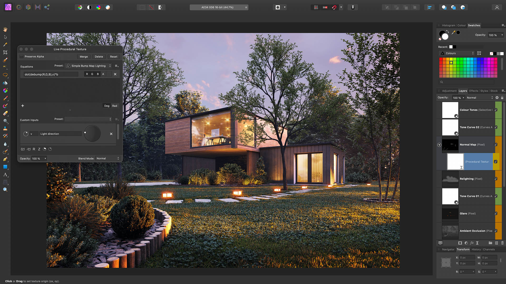Enable Preserve Alpha checkbox
The image size is (506, 284).
(x=22, y=57)
